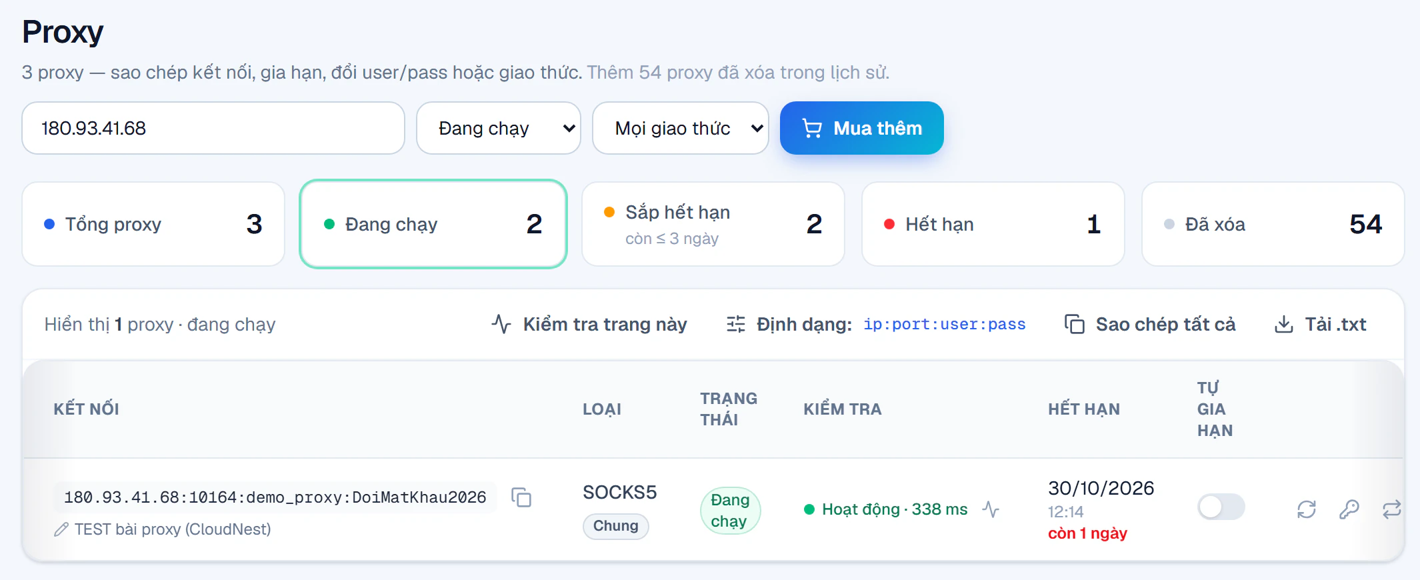1420x580 pixels.
Task: Click the Hoạt động · 338 ms status
Action: 886,509
